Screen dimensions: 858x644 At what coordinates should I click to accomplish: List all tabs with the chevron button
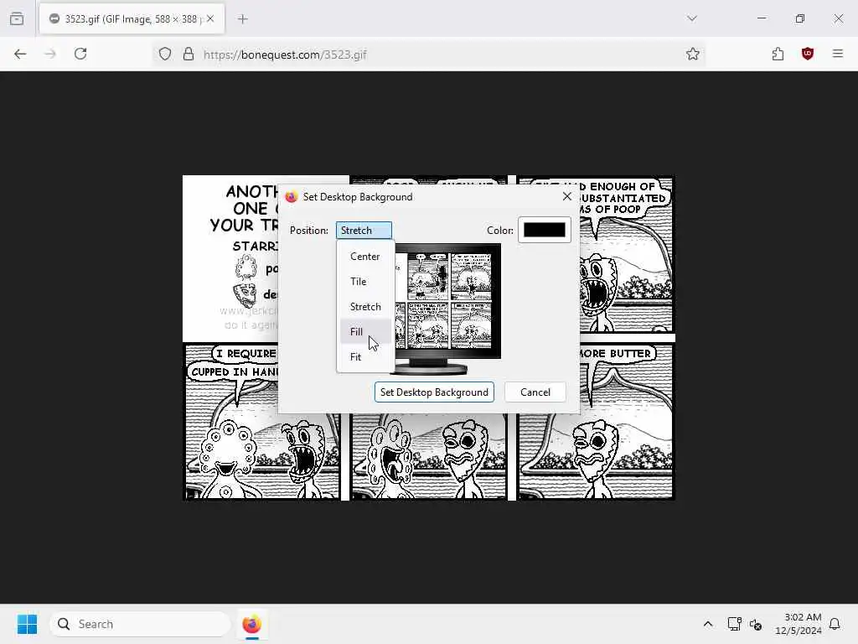[692, 18]
